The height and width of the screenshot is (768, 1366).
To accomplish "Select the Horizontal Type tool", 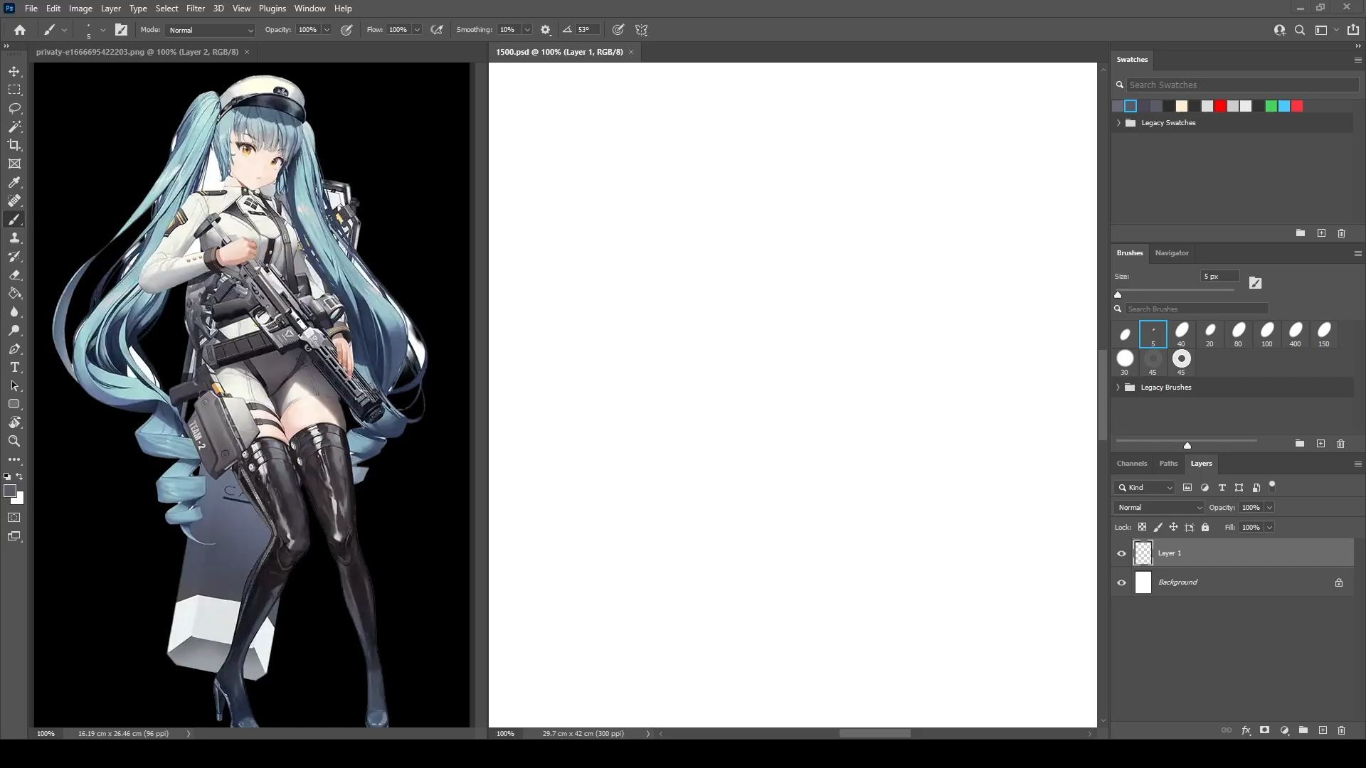I will [14, 367].
